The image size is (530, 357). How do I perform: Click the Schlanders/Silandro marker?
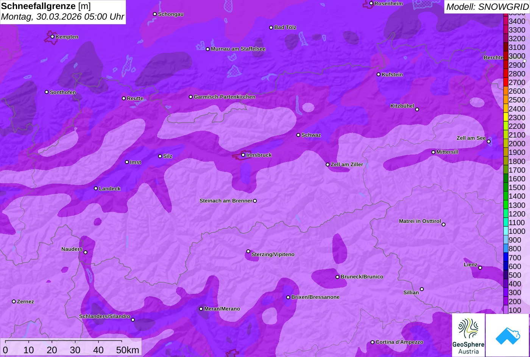(x=132, y=320)
